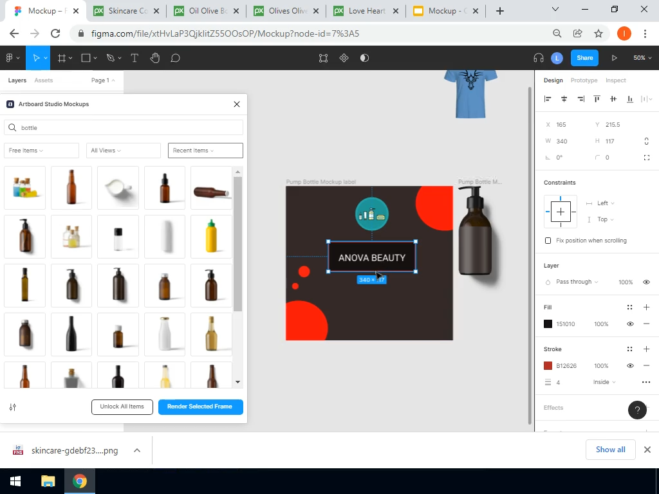Click the Present play icon
The image size is (659, 494).
pos(614,58)
